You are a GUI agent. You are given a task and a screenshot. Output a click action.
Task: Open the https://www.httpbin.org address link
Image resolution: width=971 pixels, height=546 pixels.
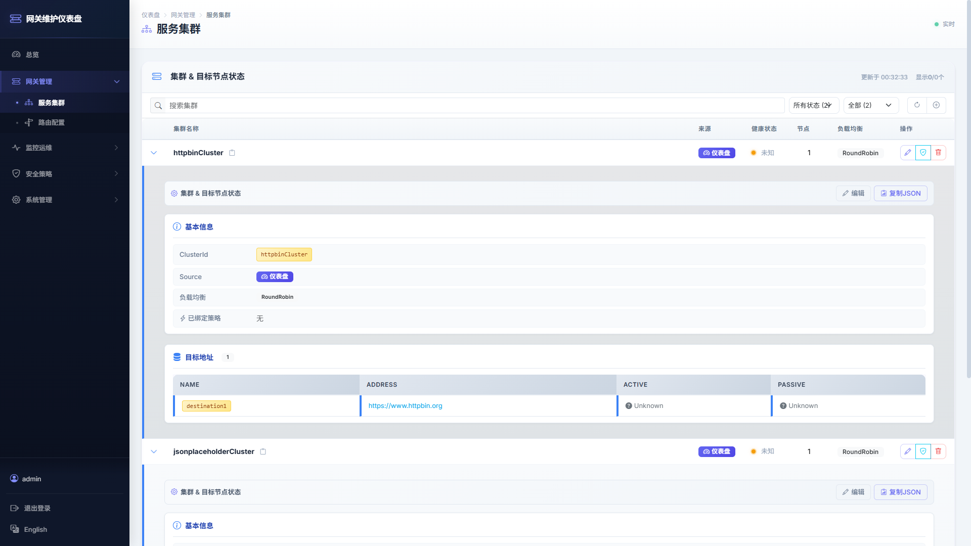click(405, 406)
